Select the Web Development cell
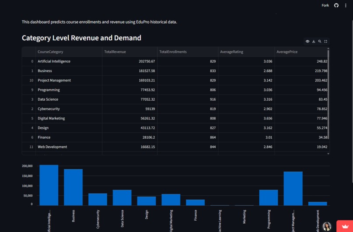 (x=69, y=147)
